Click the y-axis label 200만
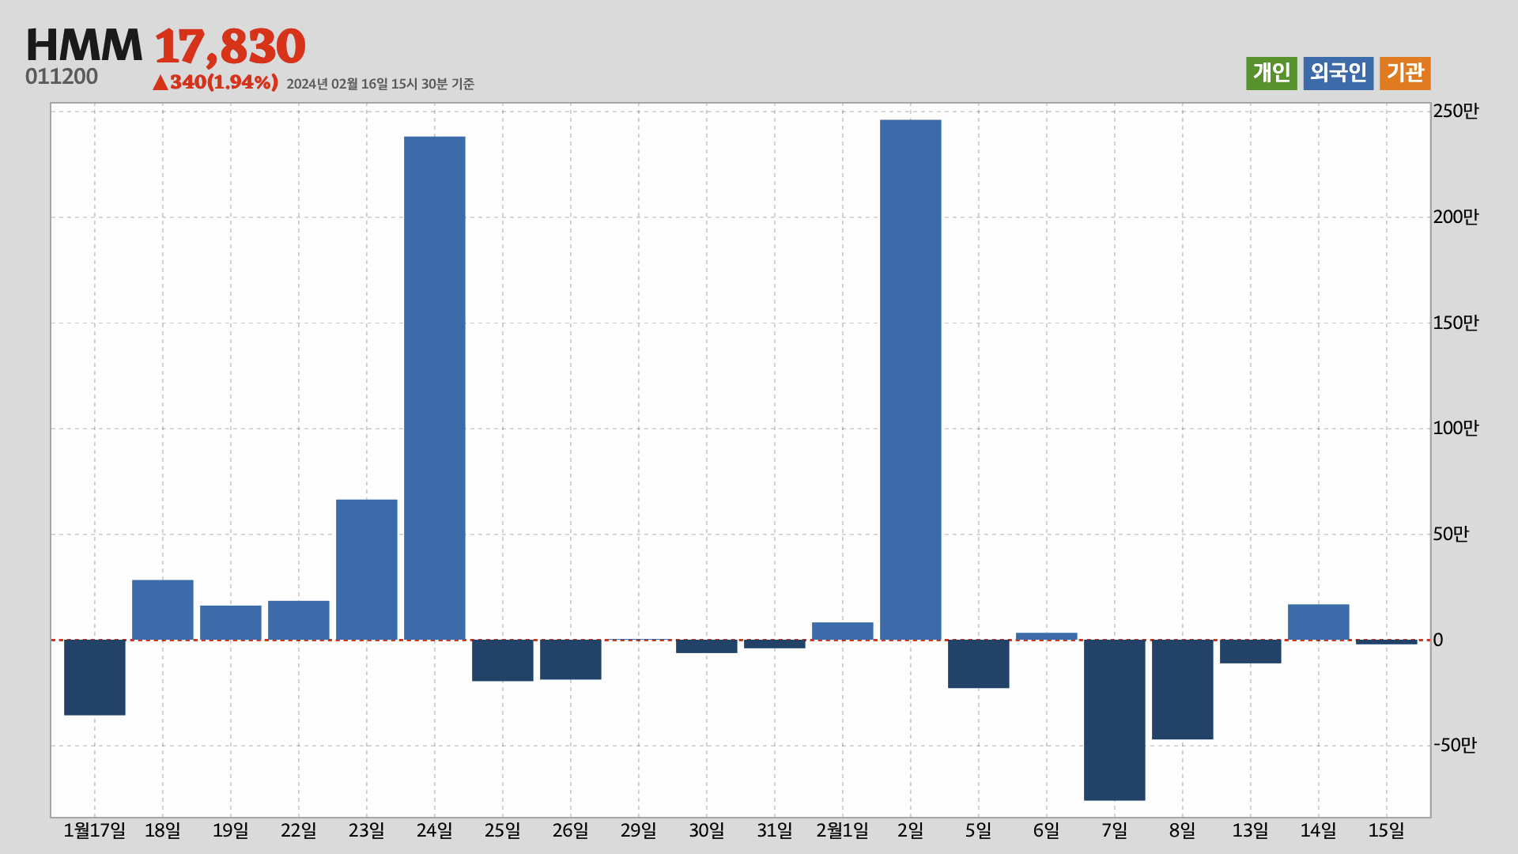 1456,217
